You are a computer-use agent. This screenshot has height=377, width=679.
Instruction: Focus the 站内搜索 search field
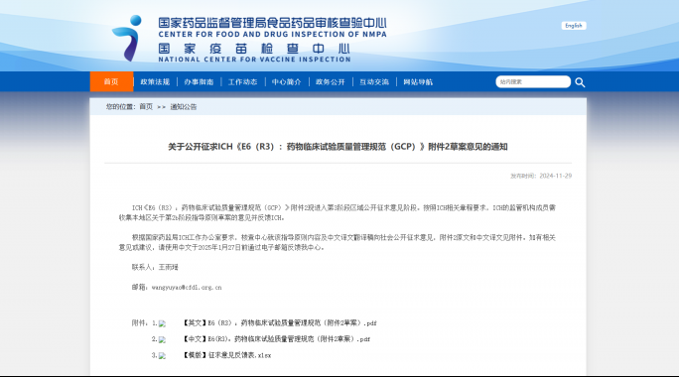(533, 81)
